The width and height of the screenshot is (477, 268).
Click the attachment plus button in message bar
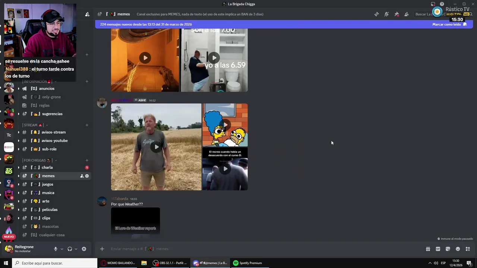pyautogui.click(x=102, y=249)
